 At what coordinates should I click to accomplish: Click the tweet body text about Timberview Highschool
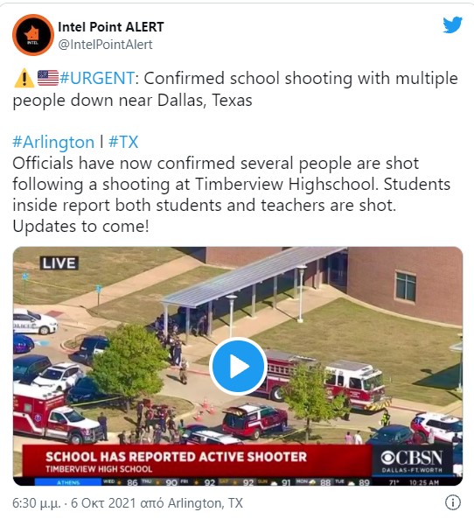[x=231, y=194]
